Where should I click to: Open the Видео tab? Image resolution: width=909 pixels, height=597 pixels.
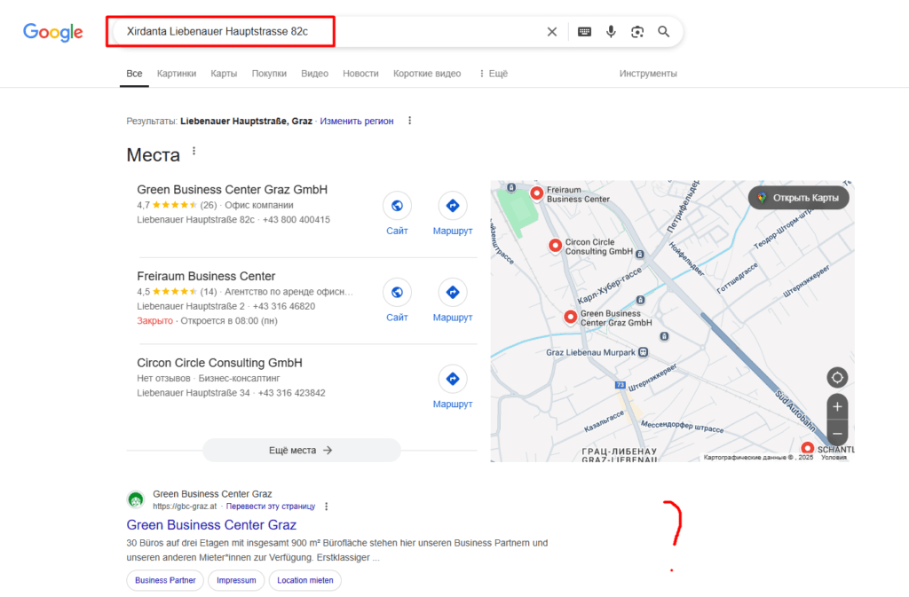click(314, 74)
